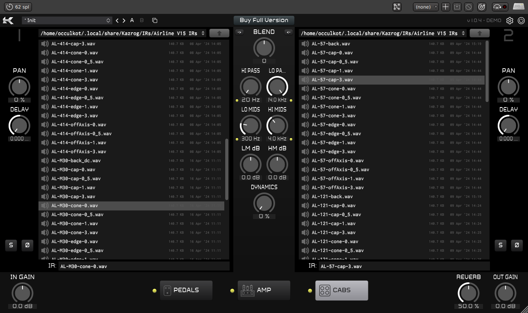The width and height of the screenshot is (528, 313).
Task: Go up a folder in right IR browser
Action: click(x=479, y=33)
